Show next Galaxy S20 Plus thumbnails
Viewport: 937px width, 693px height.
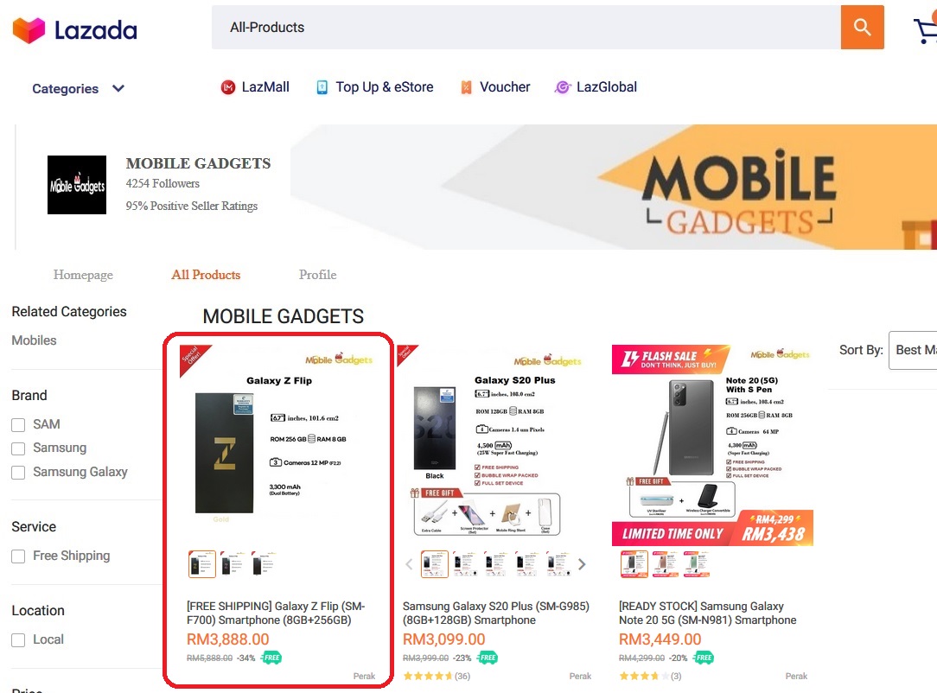[x=582, y=564]
